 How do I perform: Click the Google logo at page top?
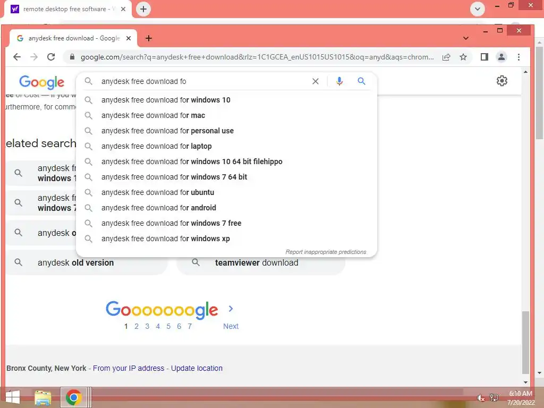pyautogui.click(x=41, y=82)
